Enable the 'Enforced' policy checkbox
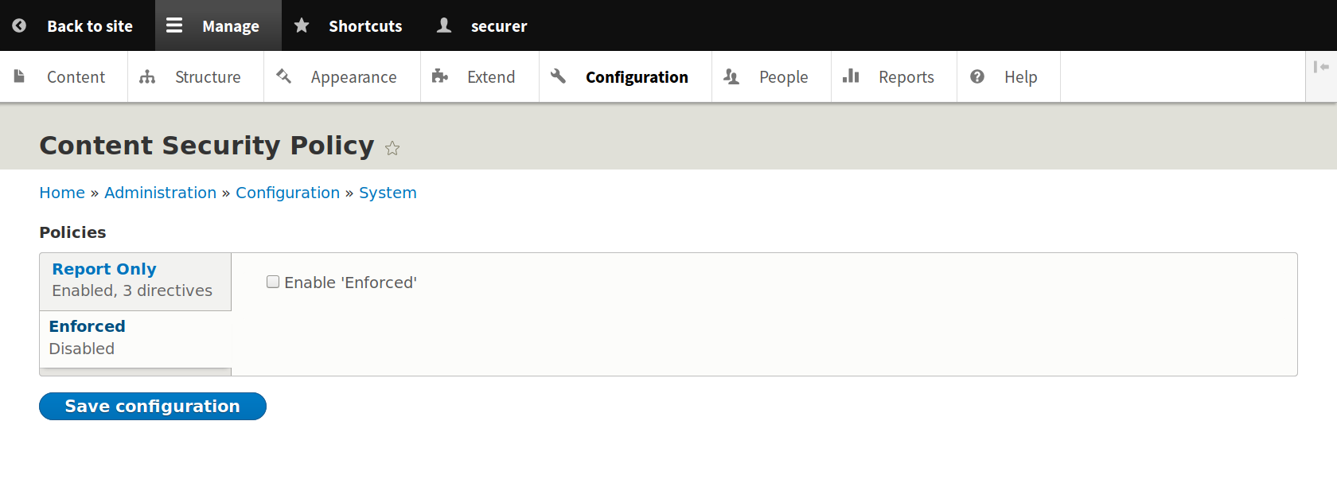This screenshot has height=499, width=1337. [273, 282]
